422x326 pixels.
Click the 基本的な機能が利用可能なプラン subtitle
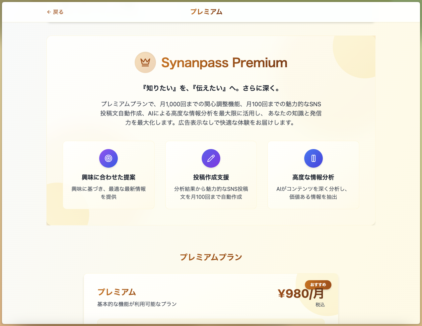137,304
